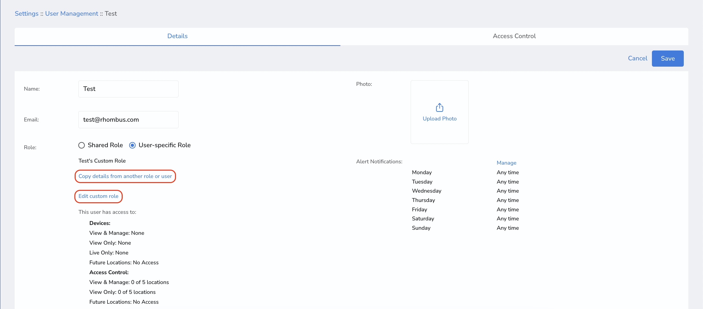This screenshot has height=309, width=703.
Task: Go to Settings breadcrumb link
Action: (x=27, y=13)
